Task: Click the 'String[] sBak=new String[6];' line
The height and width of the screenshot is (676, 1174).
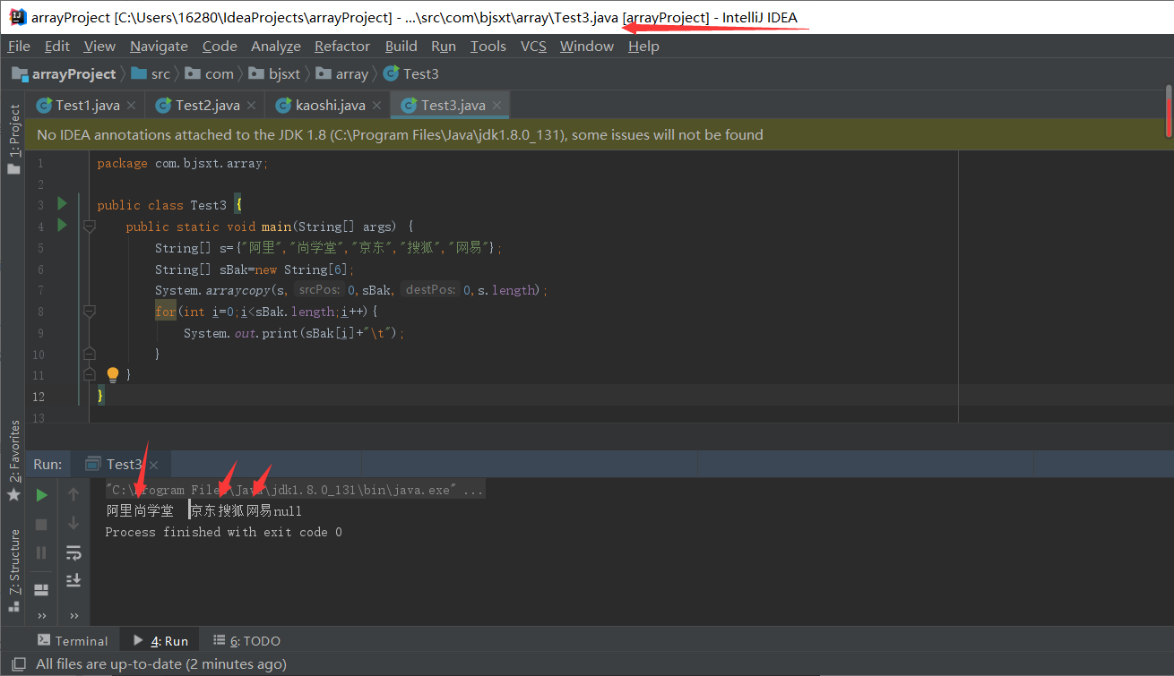Action: (x=255, y=270)
